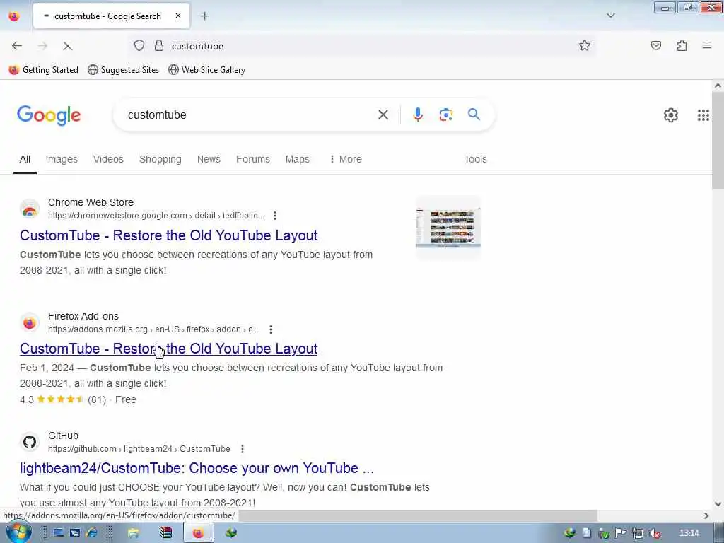Screen dimensions: 724x543
Task: Switch to Images results
Action: 62,159
